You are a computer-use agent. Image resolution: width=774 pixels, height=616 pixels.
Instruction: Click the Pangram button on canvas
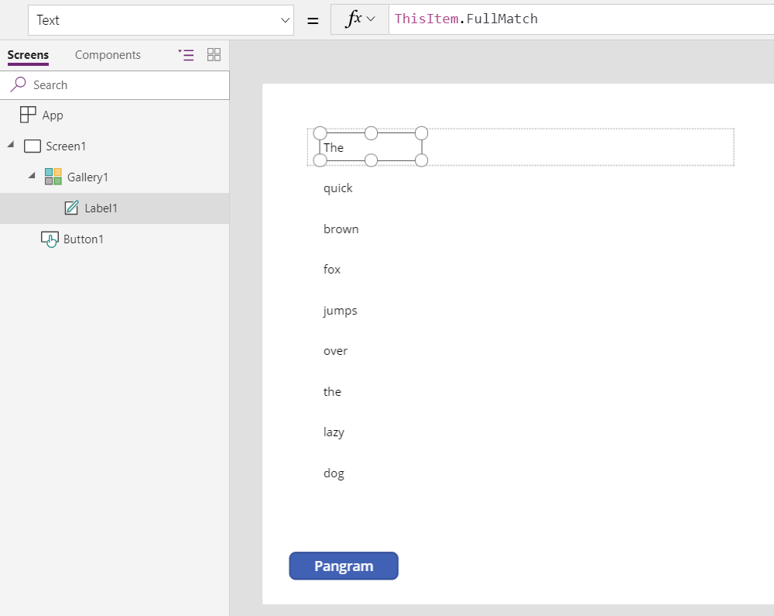click(344, 566)
